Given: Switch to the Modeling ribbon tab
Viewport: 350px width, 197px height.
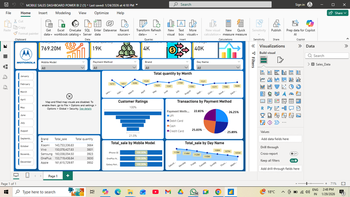Looking at the screenshot, I should click(63, 13).
